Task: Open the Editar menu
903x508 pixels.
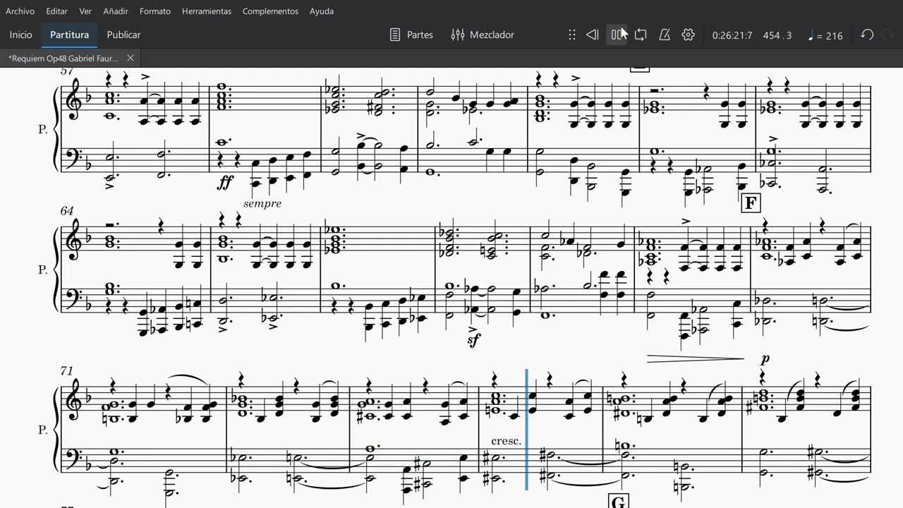Action: [x=57, y=11]
